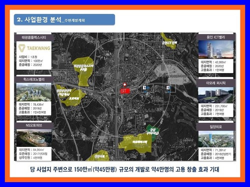Click '고용효과 : 1만4천여명' line
This screenshot has width=250, height=187.
click(32, 112)
